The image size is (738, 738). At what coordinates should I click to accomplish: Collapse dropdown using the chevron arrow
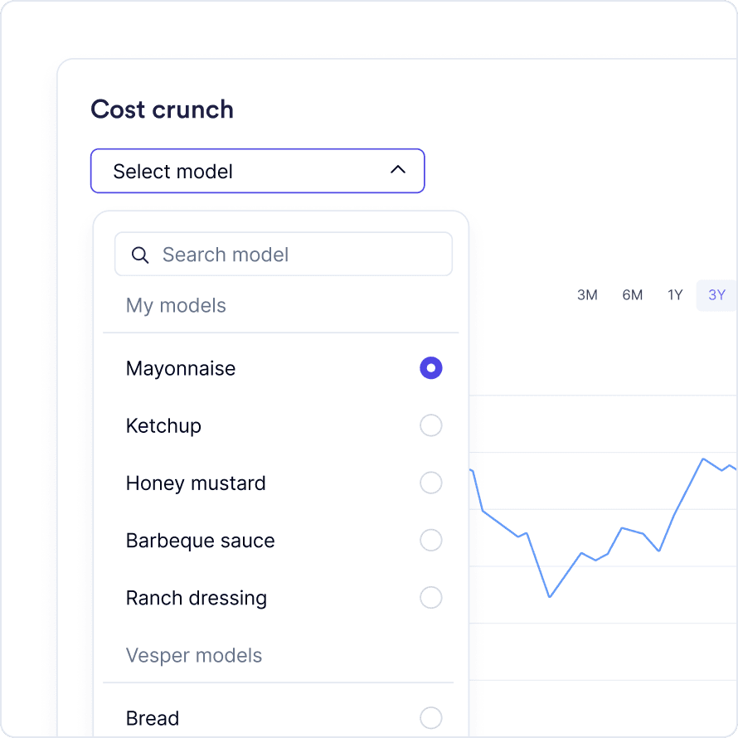tap(398, 170)
